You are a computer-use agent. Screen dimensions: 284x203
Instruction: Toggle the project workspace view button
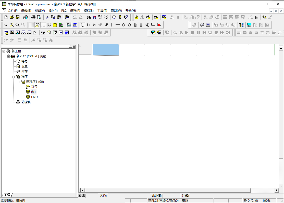[6, 33]
